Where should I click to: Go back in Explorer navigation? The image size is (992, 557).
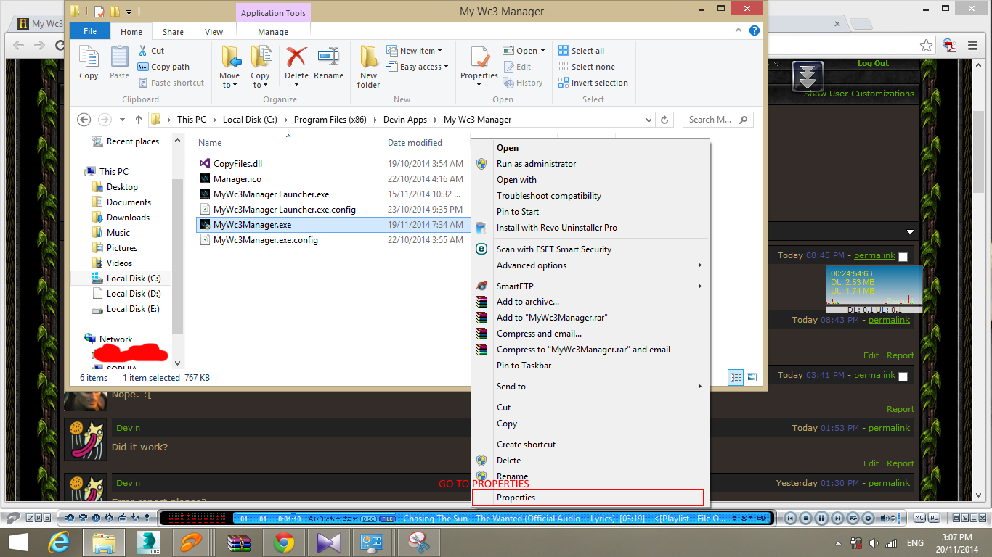[84, 120]
